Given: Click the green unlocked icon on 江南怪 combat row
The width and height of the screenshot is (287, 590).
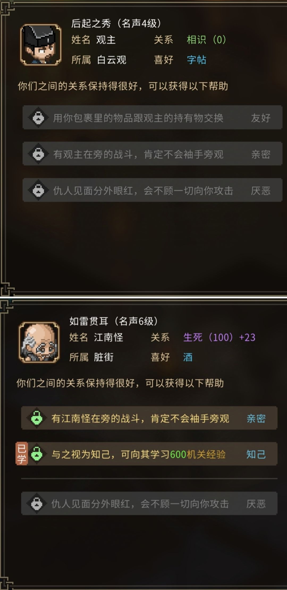Looking at the screenshot, I should coord(37,418).
